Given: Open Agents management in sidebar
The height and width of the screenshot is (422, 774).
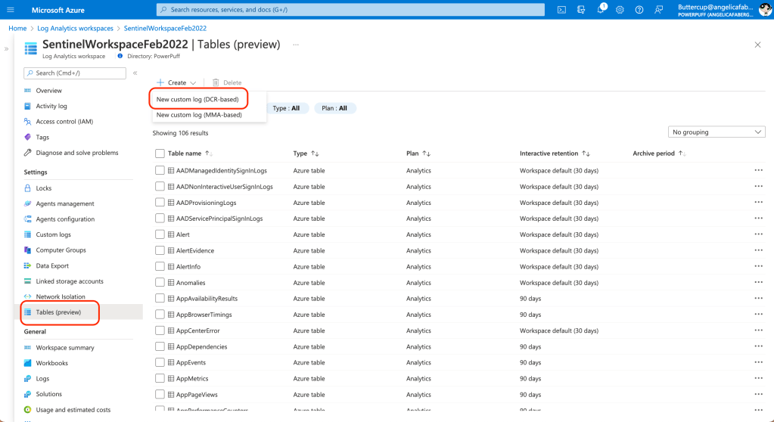Looking at the screenshot, I should (65, 203).
